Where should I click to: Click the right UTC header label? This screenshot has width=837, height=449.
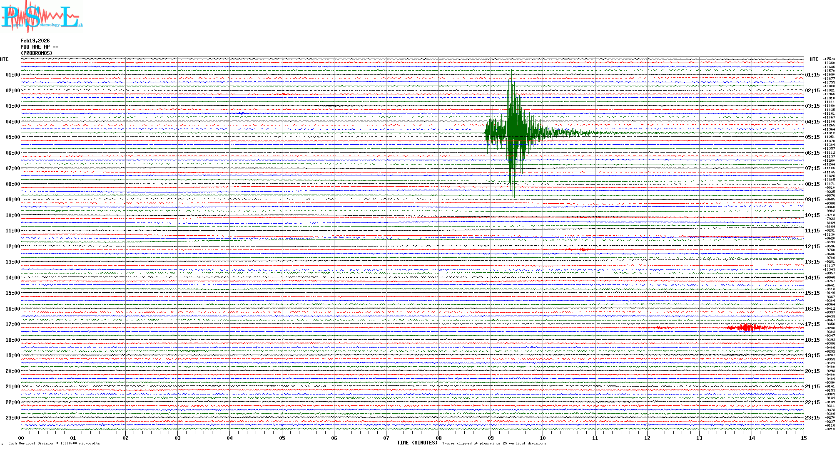[814, 59]
